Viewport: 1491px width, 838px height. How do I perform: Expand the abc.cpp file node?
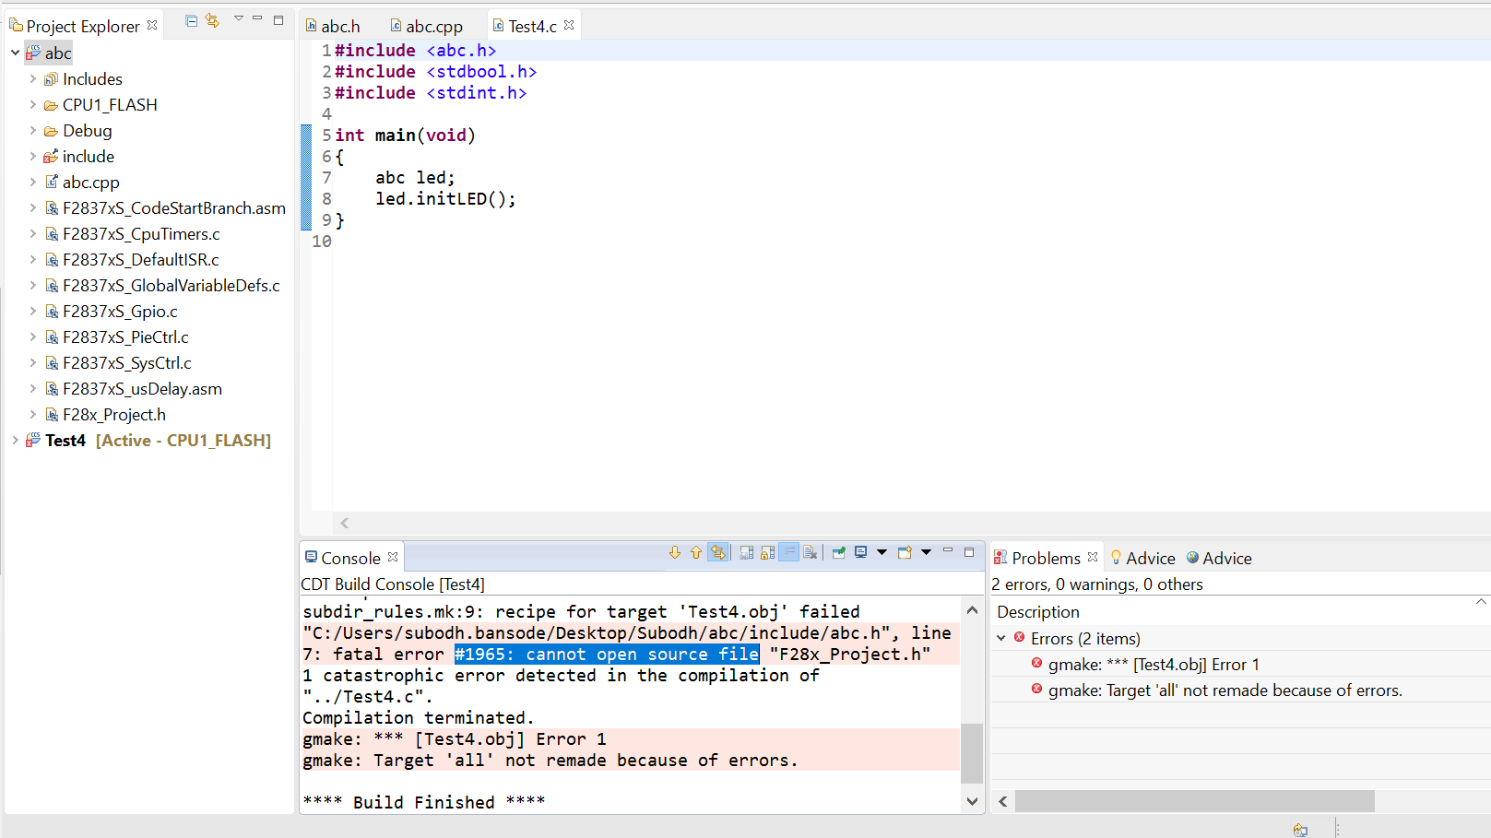point(33,182)
